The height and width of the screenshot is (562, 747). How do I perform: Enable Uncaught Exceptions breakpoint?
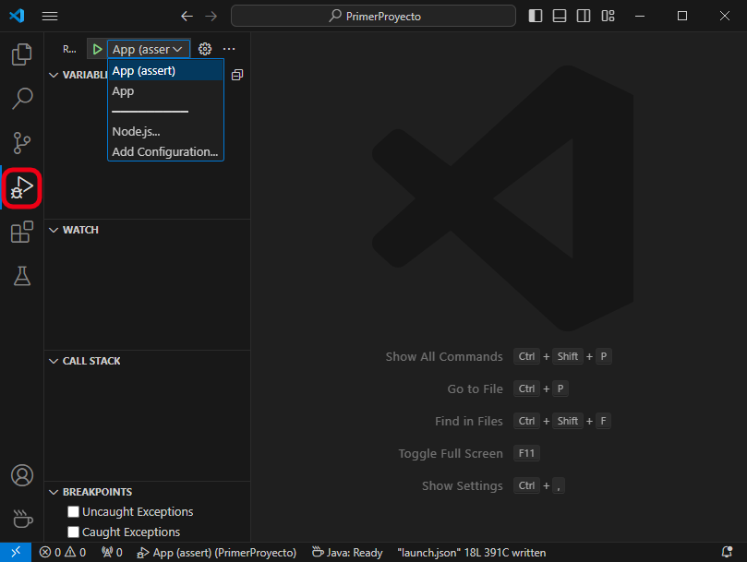[x=73, y=511]
